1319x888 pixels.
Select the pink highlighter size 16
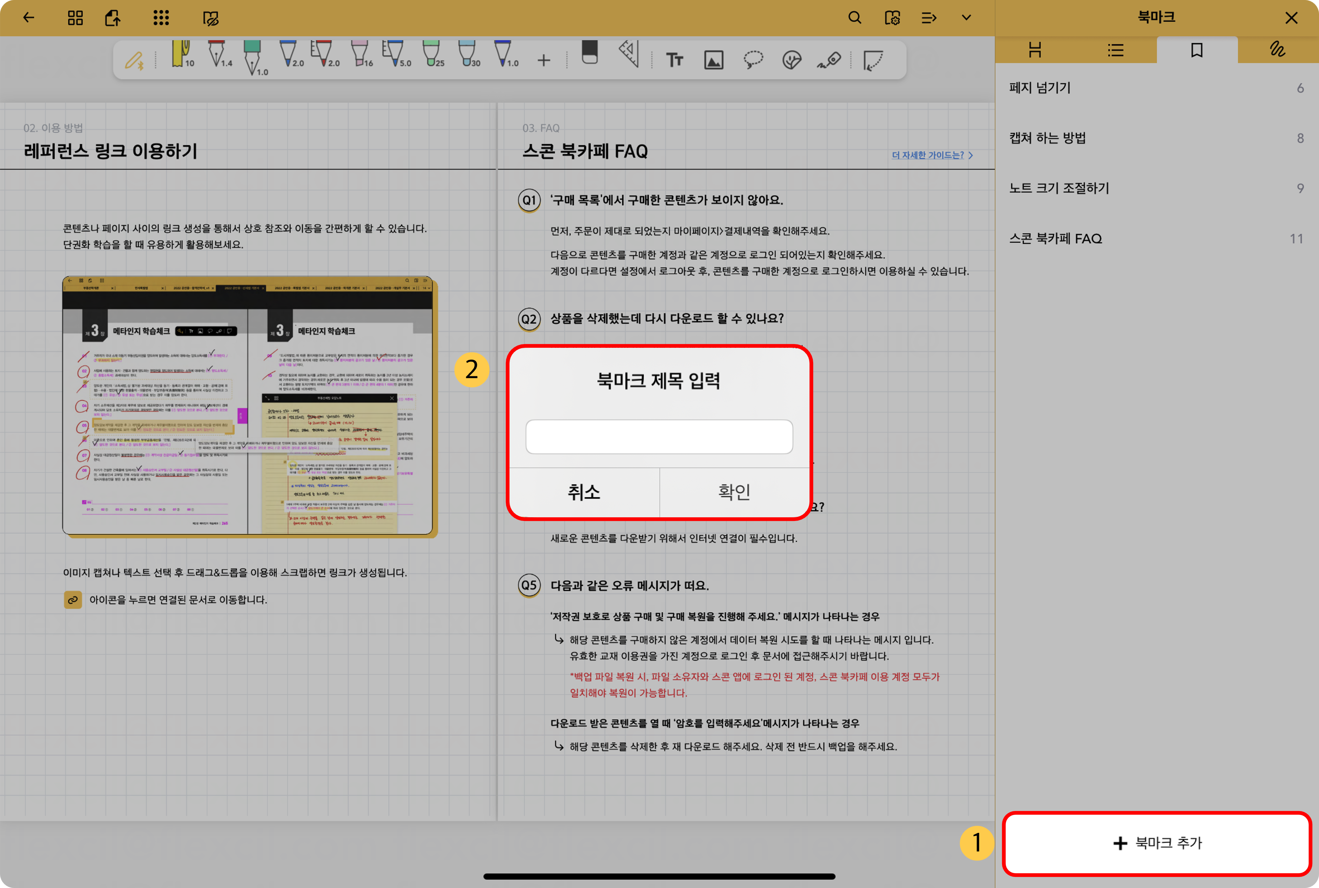point(362,54)
